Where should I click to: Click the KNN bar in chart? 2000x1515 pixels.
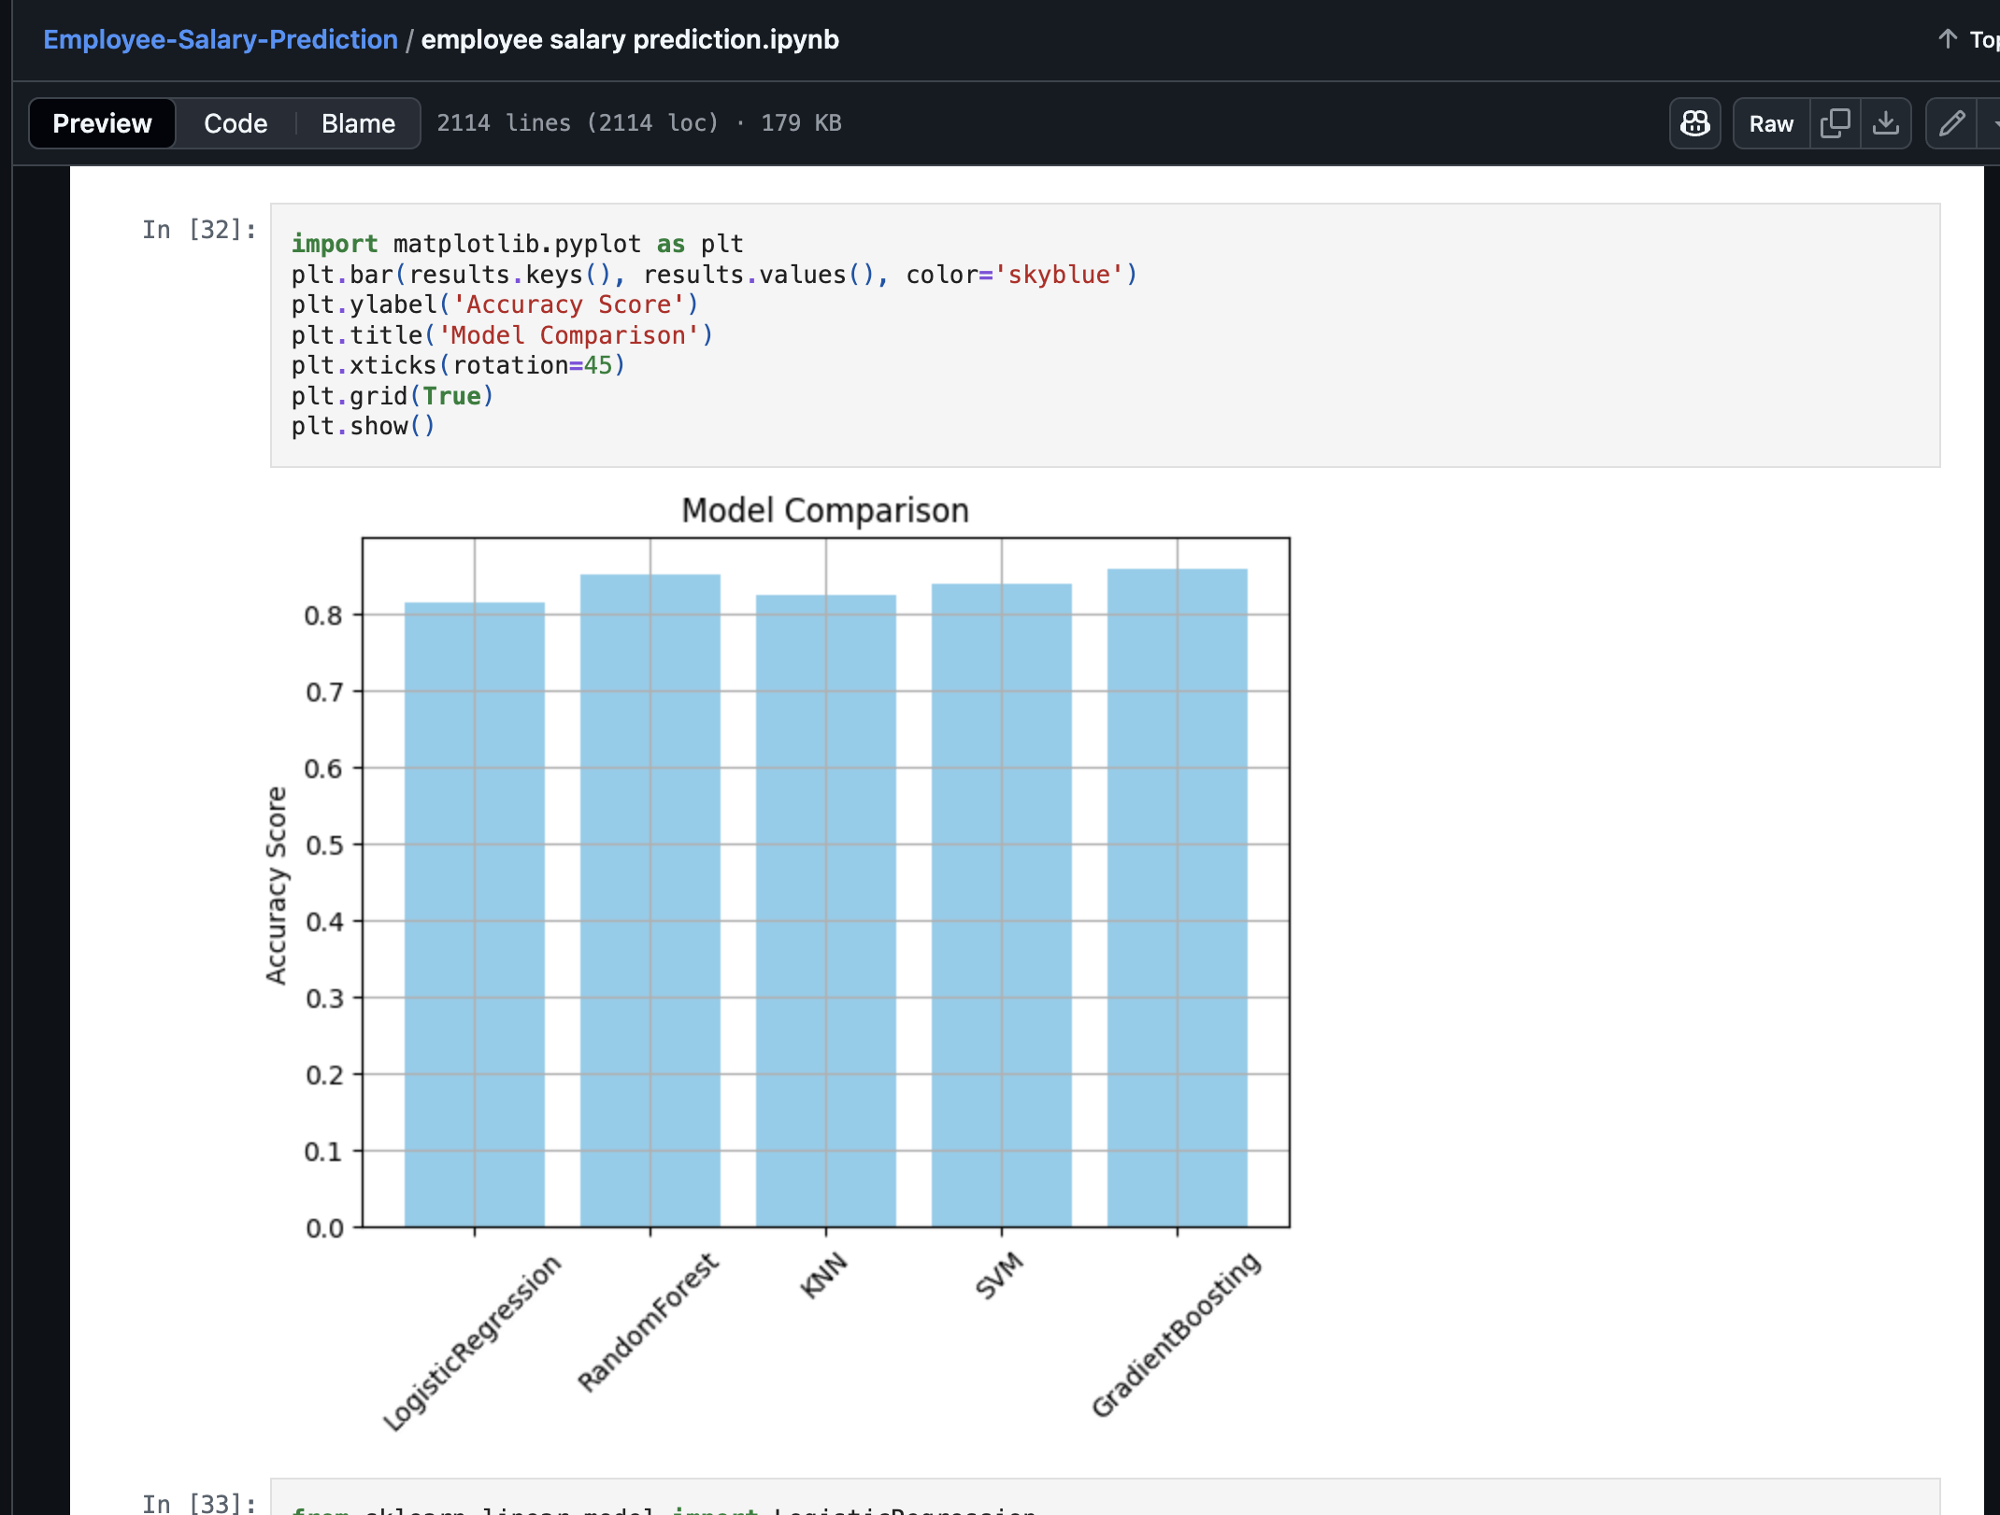tap(825, 911)
